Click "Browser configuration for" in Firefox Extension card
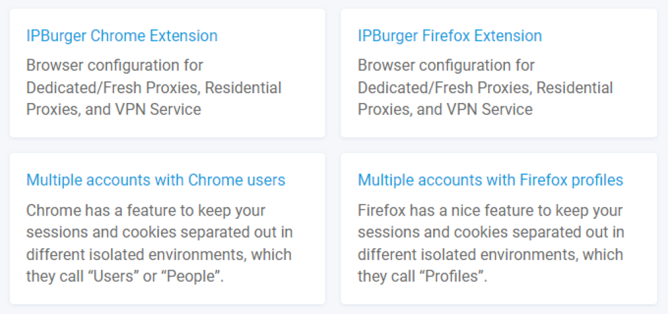This screenshot has height=314, width=668. click(446, 66)
